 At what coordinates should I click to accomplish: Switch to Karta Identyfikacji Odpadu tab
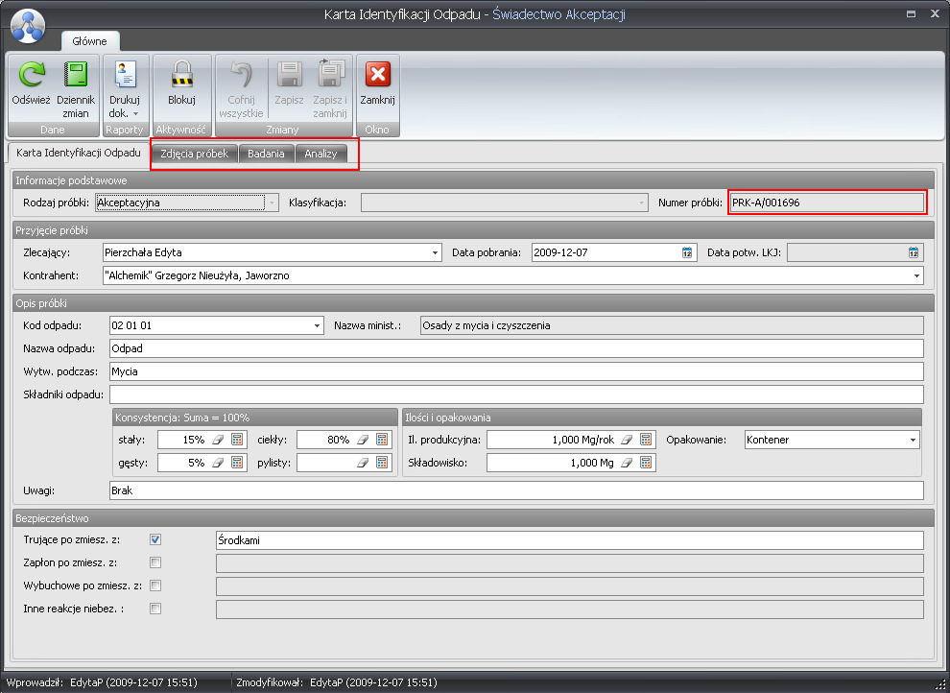tap(78, 153)
